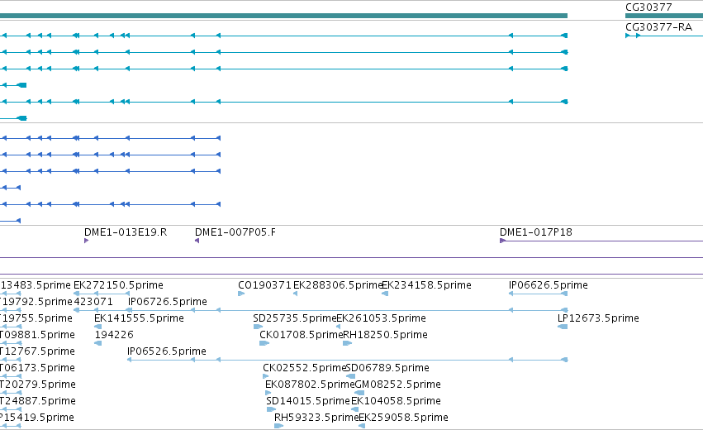Select the CG30377 gene bar
Screen dimensions: 703x430
tap(664, 16)
